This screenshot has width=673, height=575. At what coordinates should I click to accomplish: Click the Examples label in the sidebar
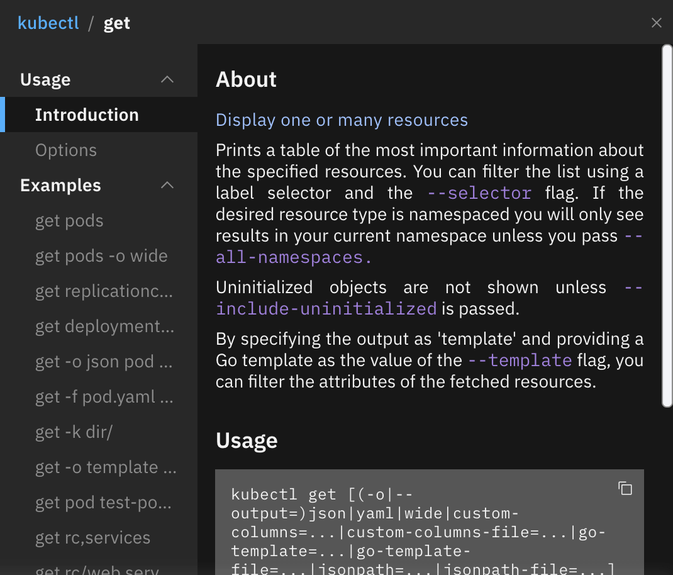pyautogui.click(x=60, y=186)
